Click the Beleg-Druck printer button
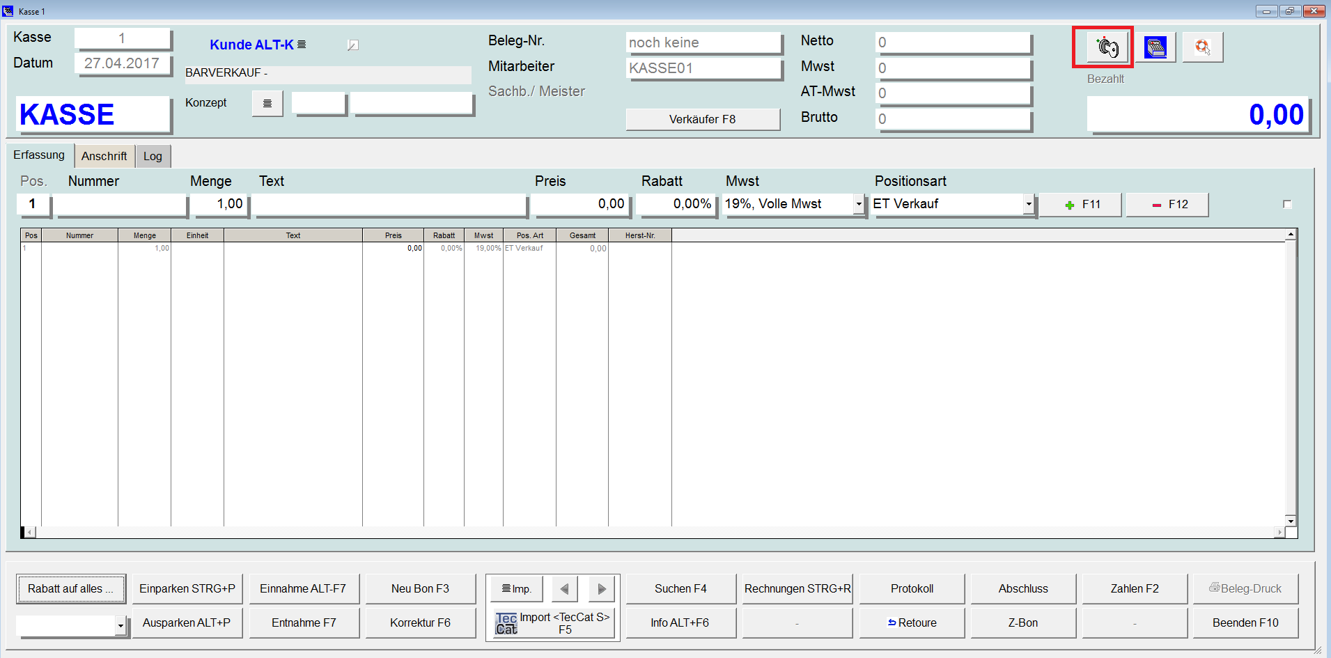Viewport: 1331px width, 658px height. pyautogui.click(x=1245, y=589)
